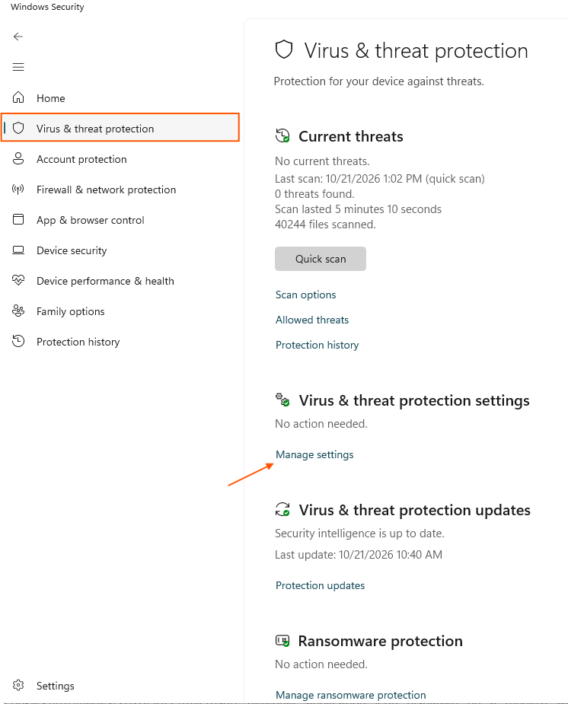Click the 'Last scan: 10/21/2026 1:02 PM' text
568x704 pixels.
point(349,179)
